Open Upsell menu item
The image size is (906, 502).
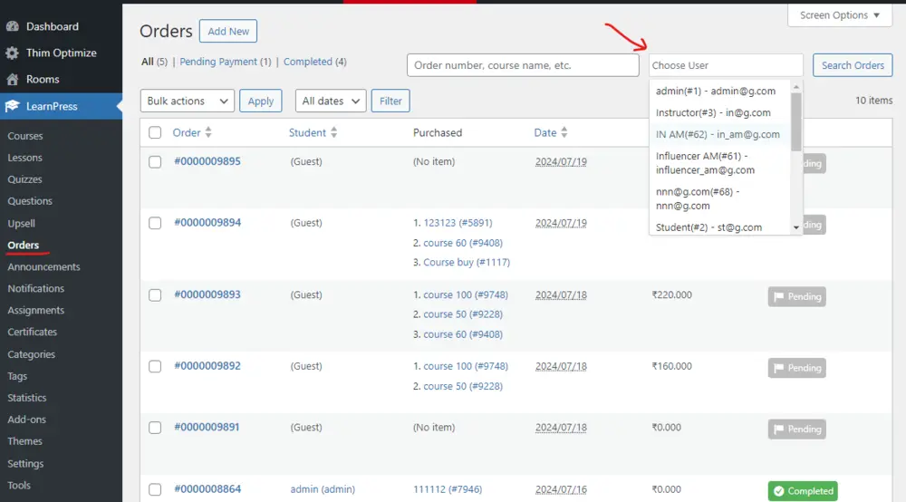point(22,224)
